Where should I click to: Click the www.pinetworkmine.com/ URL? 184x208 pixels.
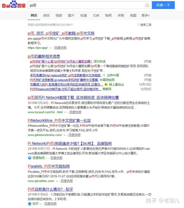[x=45, y=135]
